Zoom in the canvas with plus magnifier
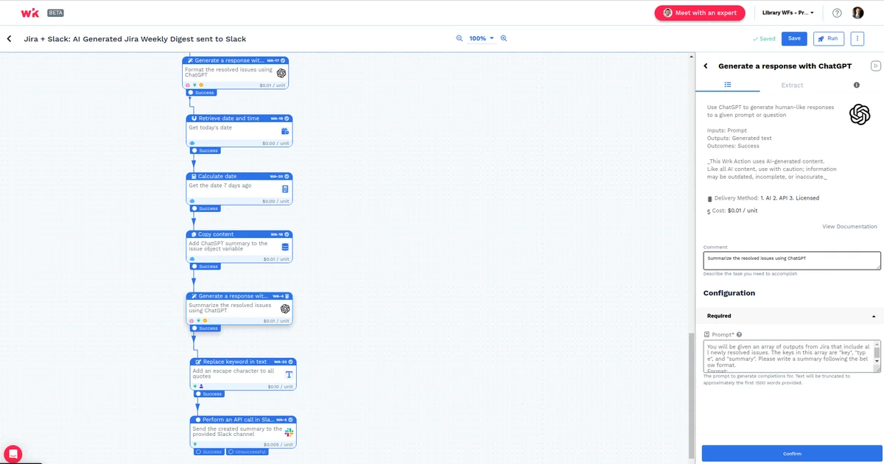 coord(504,38)
